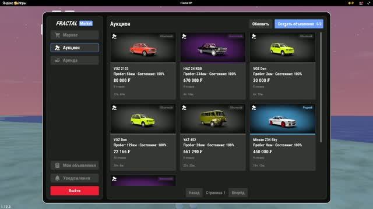Click the clipboard icon beside Мои объявления
This screenshot has height=209, width=373.
(x=57, y=165)
